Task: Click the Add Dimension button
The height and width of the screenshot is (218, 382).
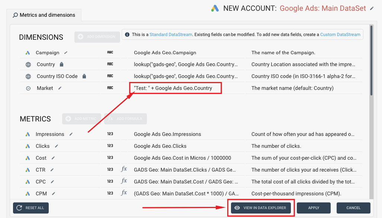Action: [x=97, y=37]
